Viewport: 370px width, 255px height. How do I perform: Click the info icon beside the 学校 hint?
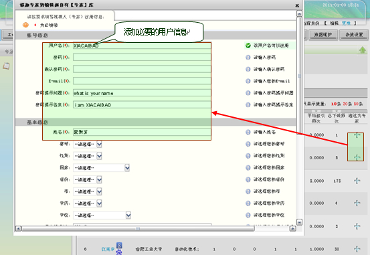click(248, 215)
